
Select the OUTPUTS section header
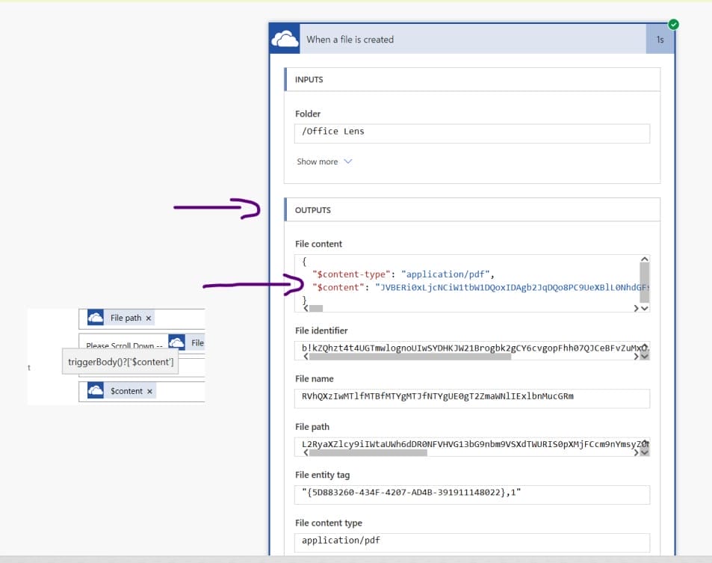tap(312, 210)
